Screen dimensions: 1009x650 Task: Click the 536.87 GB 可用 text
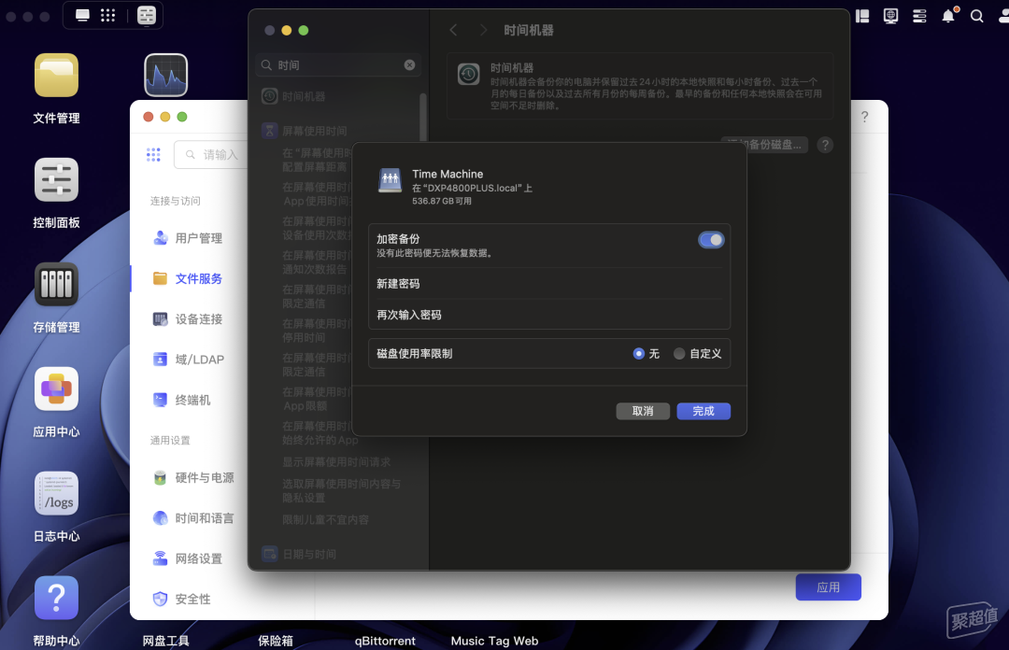click(442, 202)
